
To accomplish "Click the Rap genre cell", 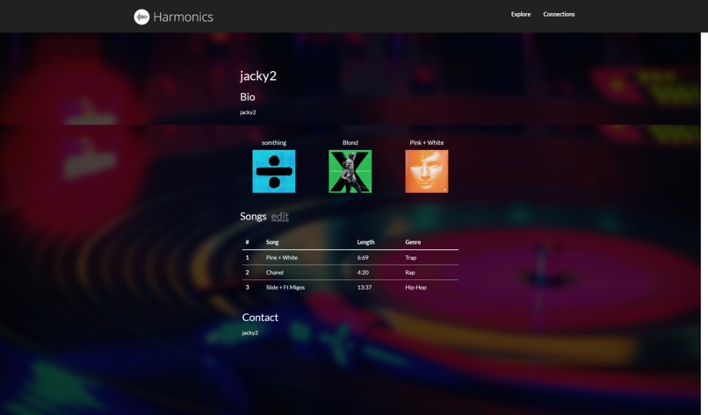I will click(410, 273).
